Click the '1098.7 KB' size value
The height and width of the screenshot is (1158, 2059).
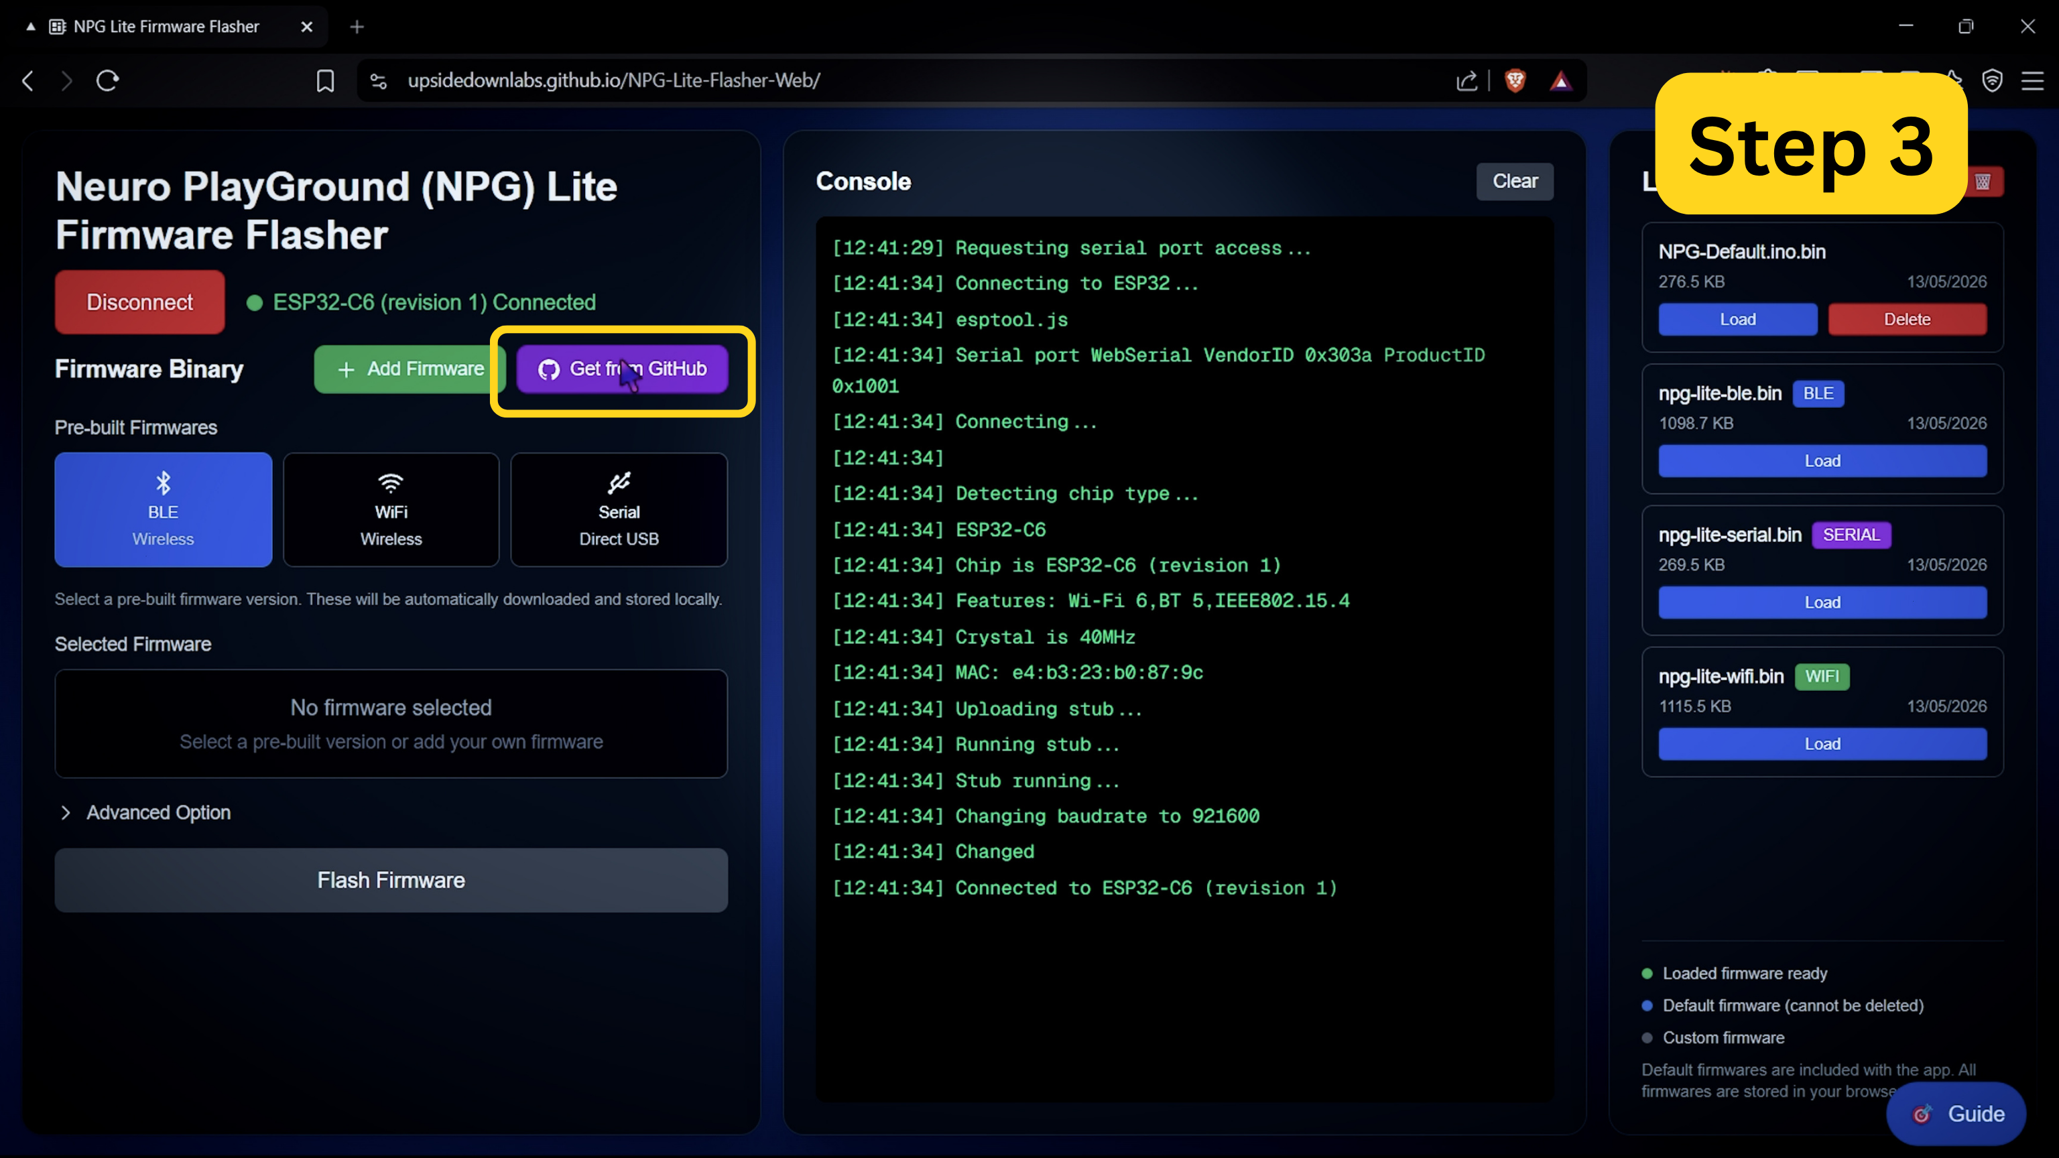(x=1695, y=424)
